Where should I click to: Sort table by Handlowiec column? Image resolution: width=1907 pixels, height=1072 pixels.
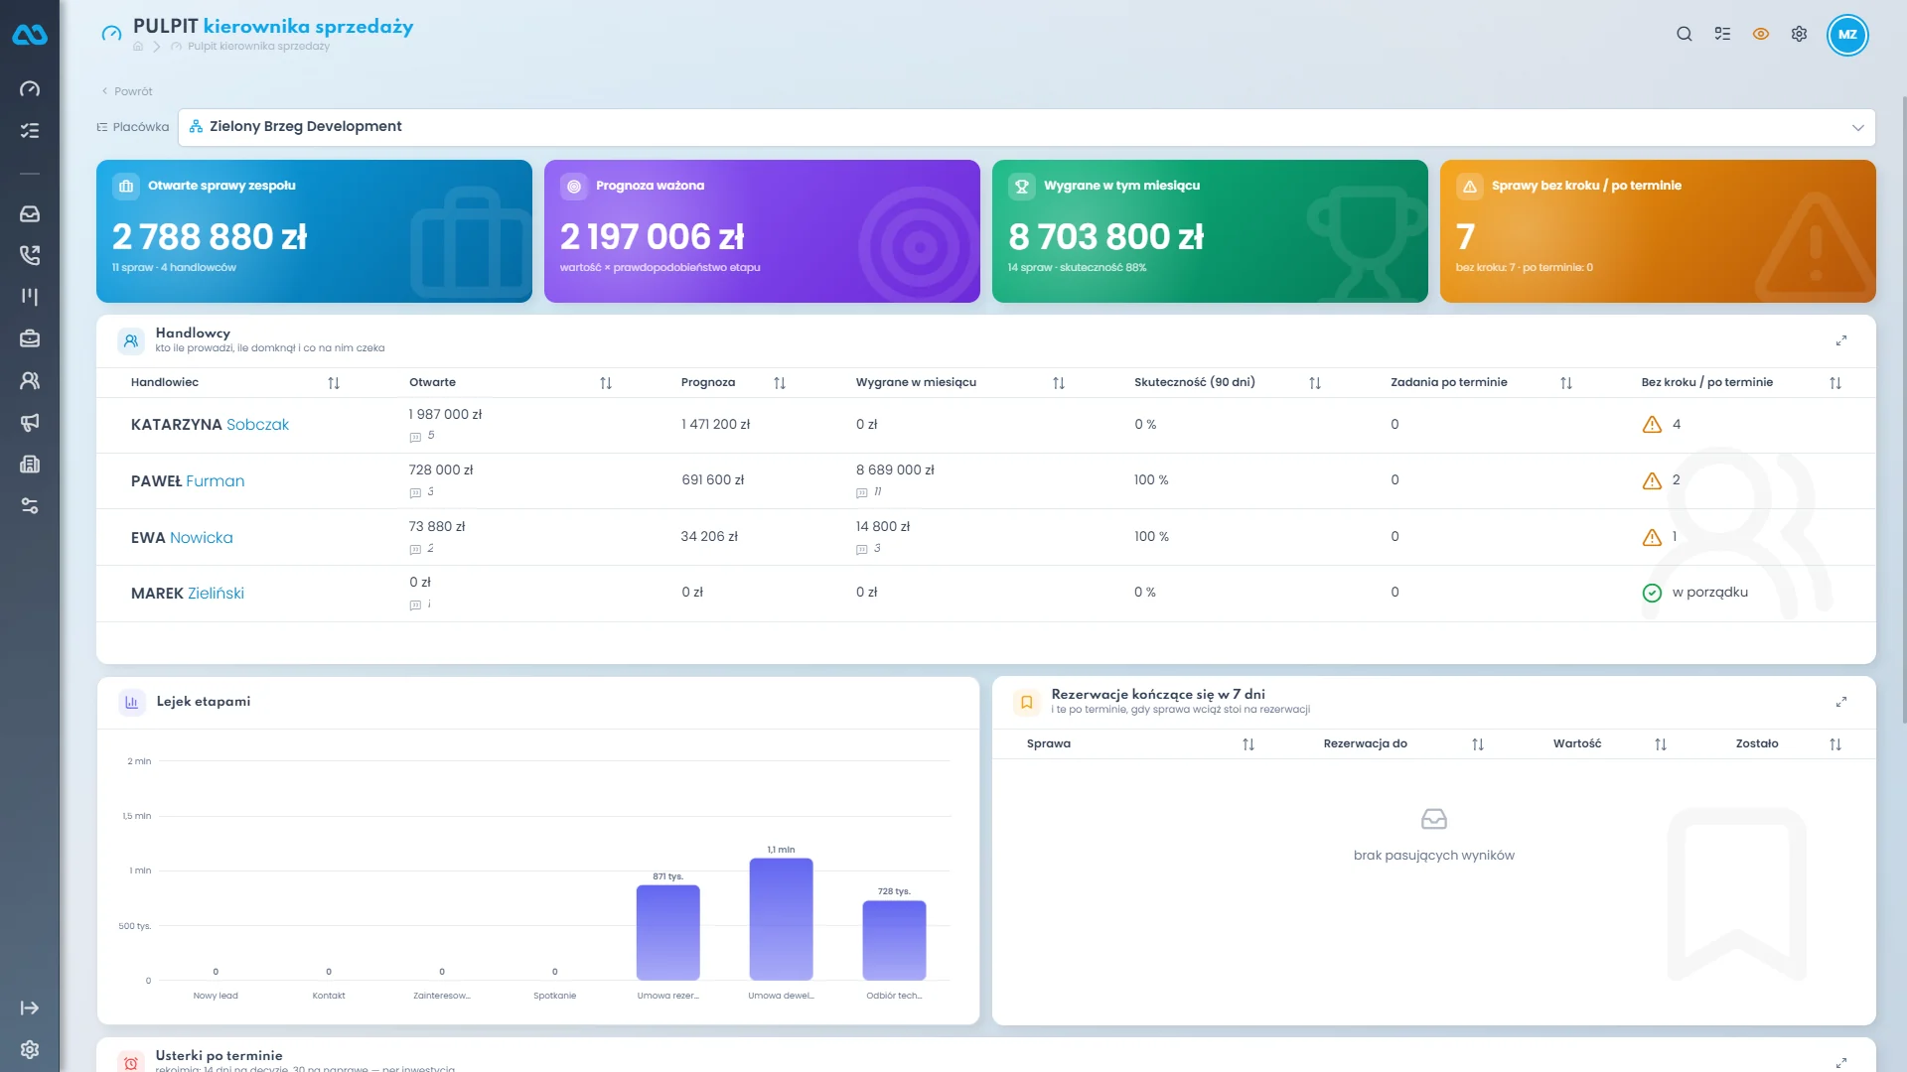pos(334,383)
